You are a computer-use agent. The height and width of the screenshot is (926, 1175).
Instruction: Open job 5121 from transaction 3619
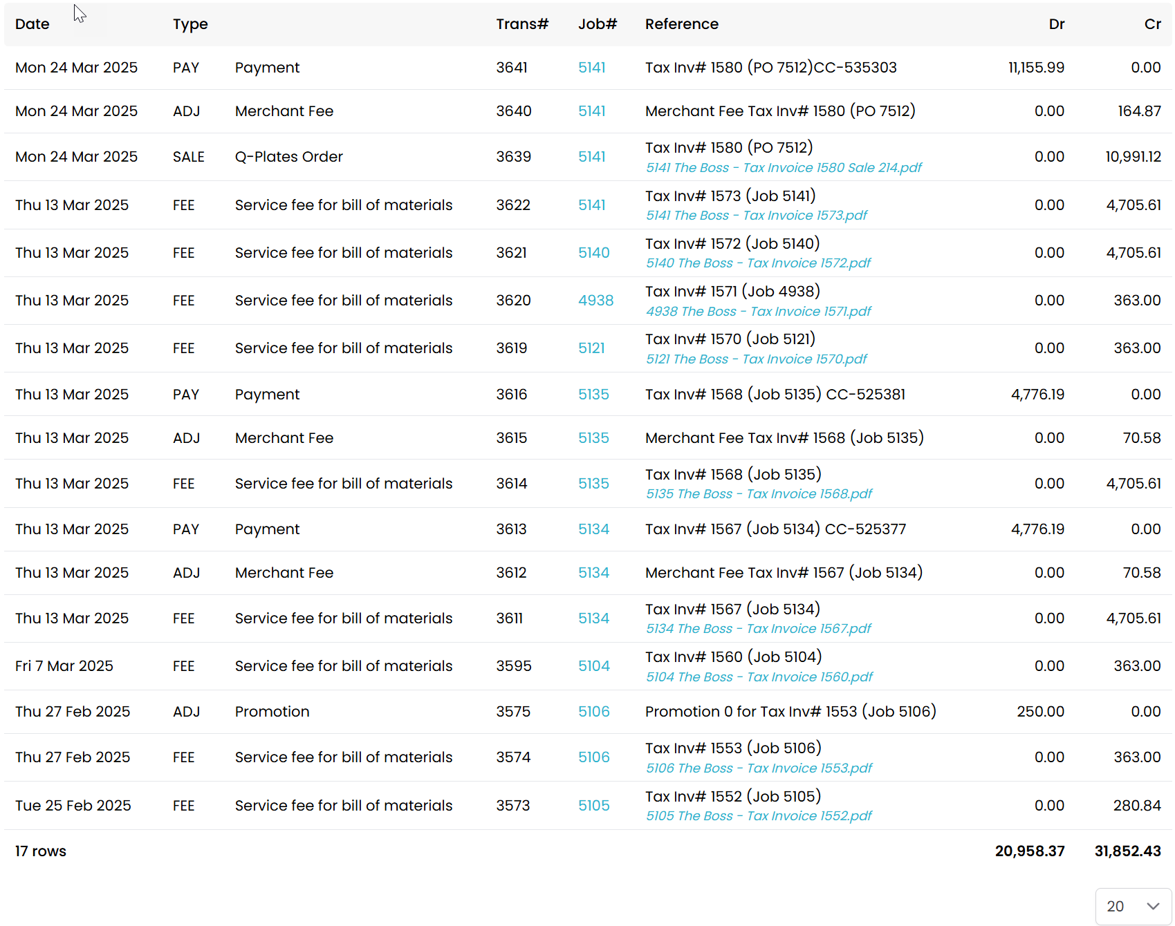591,348
